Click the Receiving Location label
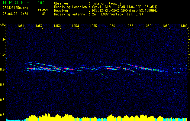This screenshot has width=190, height=121. (70, 7)
